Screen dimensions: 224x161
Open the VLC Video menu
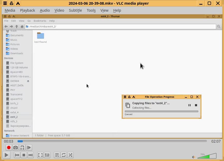click(59, 10)
